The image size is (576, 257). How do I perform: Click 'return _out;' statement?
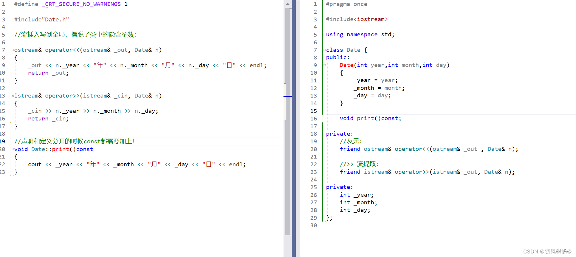(x=48, y=73)
